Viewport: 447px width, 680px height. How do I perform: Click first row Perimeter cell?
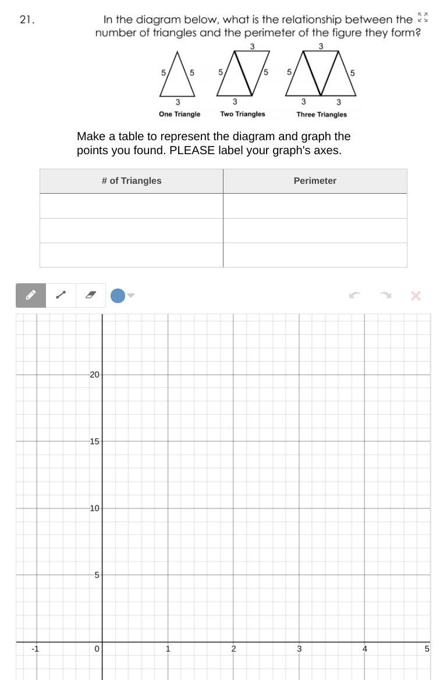[315, 206]
